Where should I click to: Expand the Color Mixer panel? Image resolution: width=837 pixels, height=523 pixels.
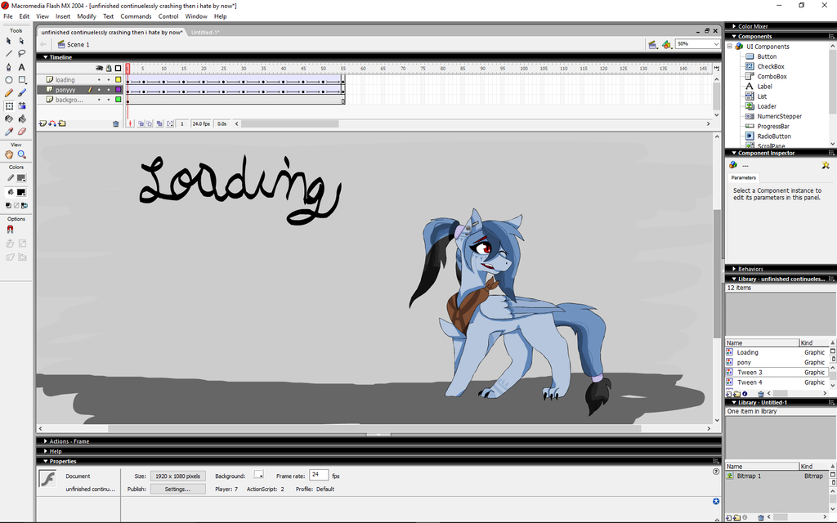pyautogui.click(x=734, y=26)
